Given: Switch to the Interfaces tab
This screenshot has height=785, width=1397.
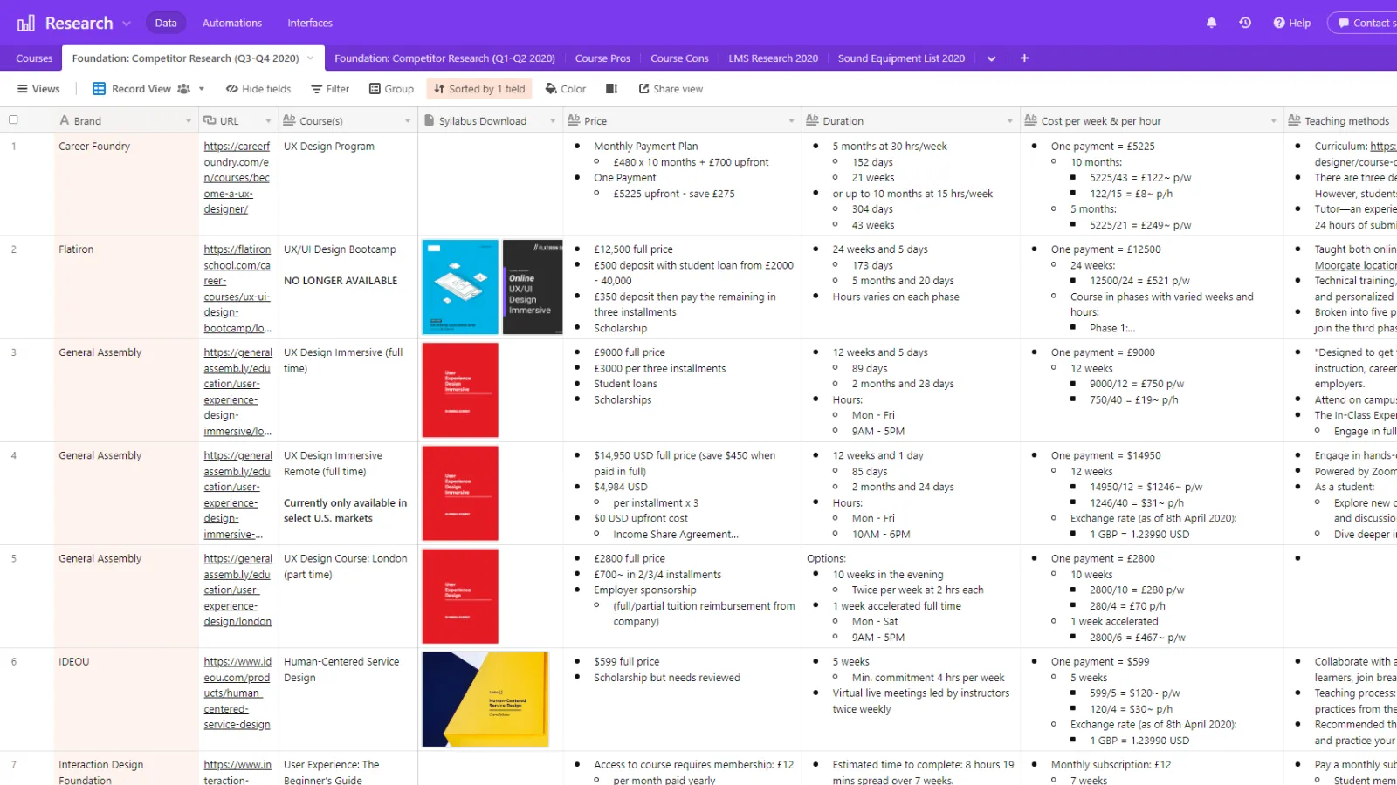Looking at the screenshot, I should coord(310,23).
